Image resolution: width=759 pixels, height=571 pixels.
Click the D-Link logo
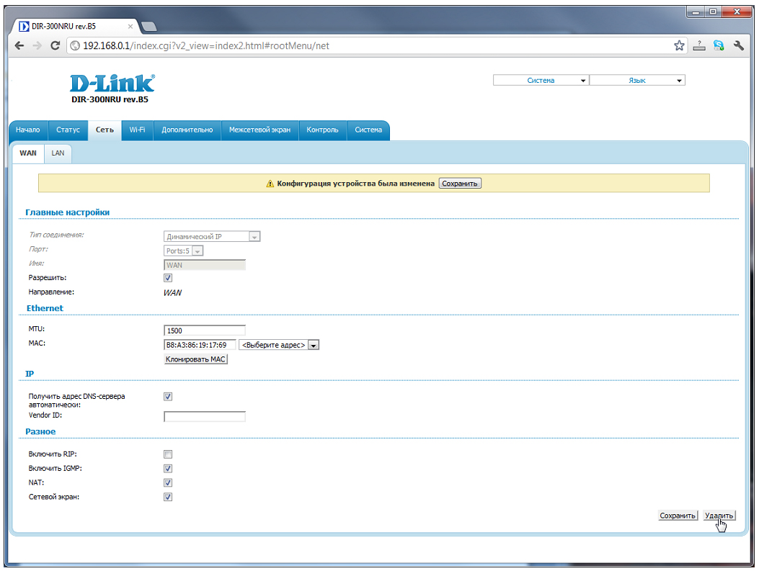pos(112,84)
